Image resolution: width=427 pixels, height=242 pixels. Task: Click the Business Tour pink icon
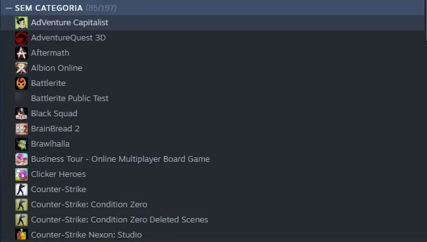point(22,159)
